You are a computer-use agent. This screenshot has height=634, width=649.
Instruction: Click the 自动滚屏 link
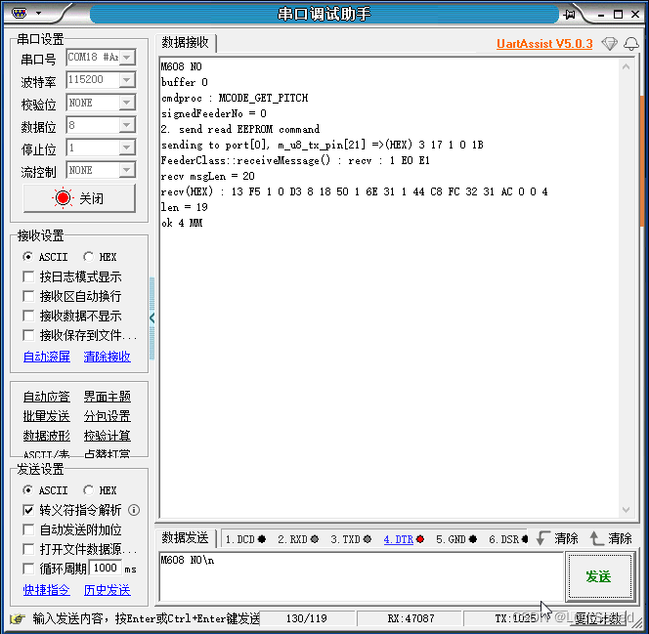coord(47,357)
